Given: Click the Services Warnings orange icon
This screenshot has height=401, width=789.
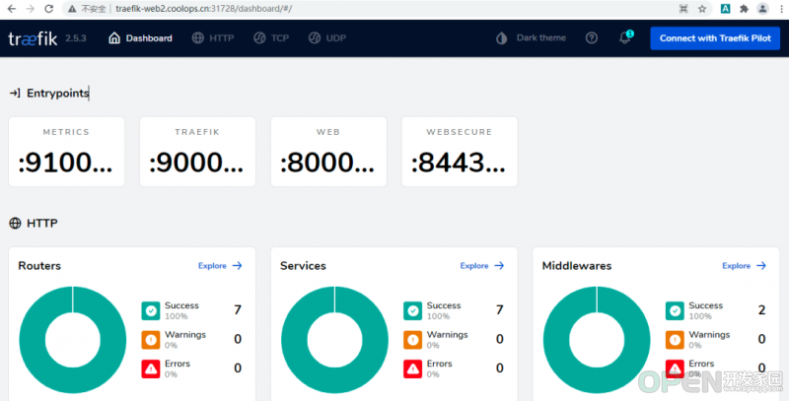Looking at the screenshot, I should pyautogui.click(x=412, y=340).
